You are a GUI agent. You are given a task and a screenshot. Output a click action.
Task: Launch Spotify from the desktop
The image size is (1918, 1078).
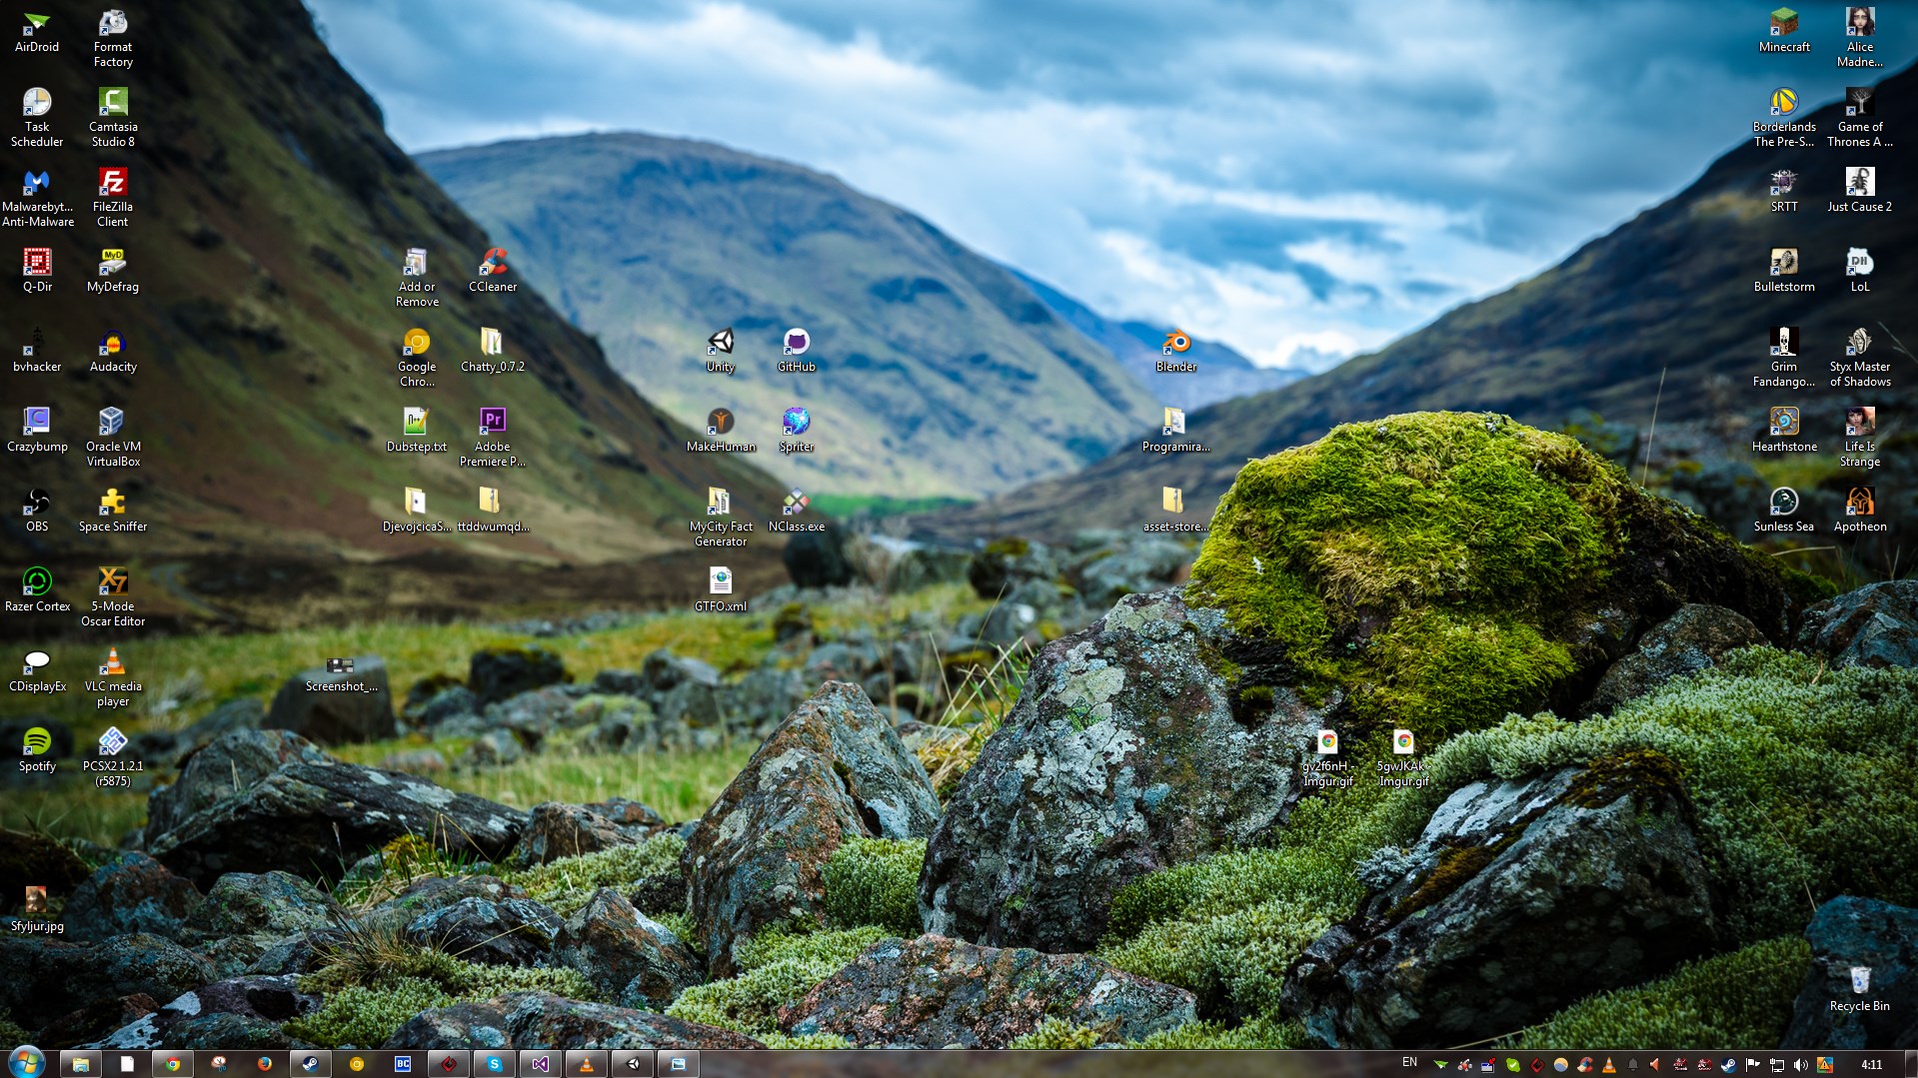[37, 750]
